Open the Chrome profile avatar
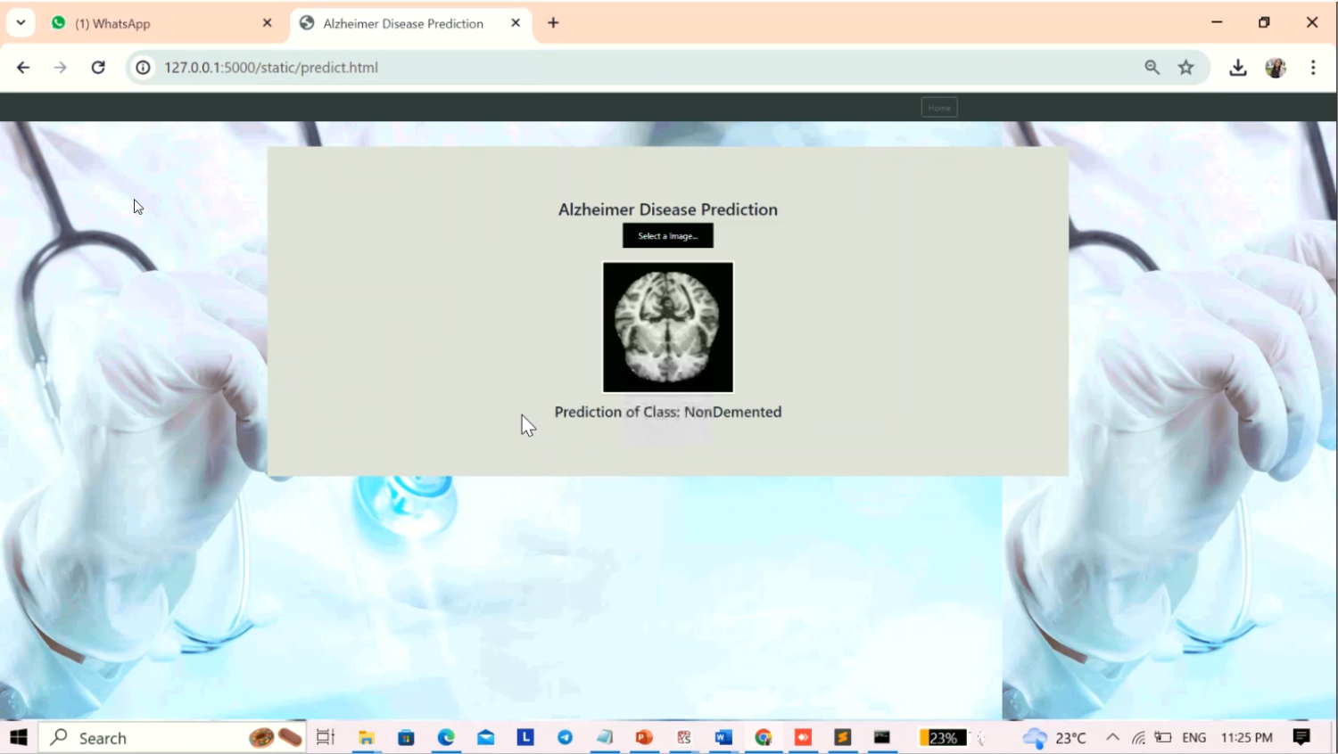 [1276, 68]
